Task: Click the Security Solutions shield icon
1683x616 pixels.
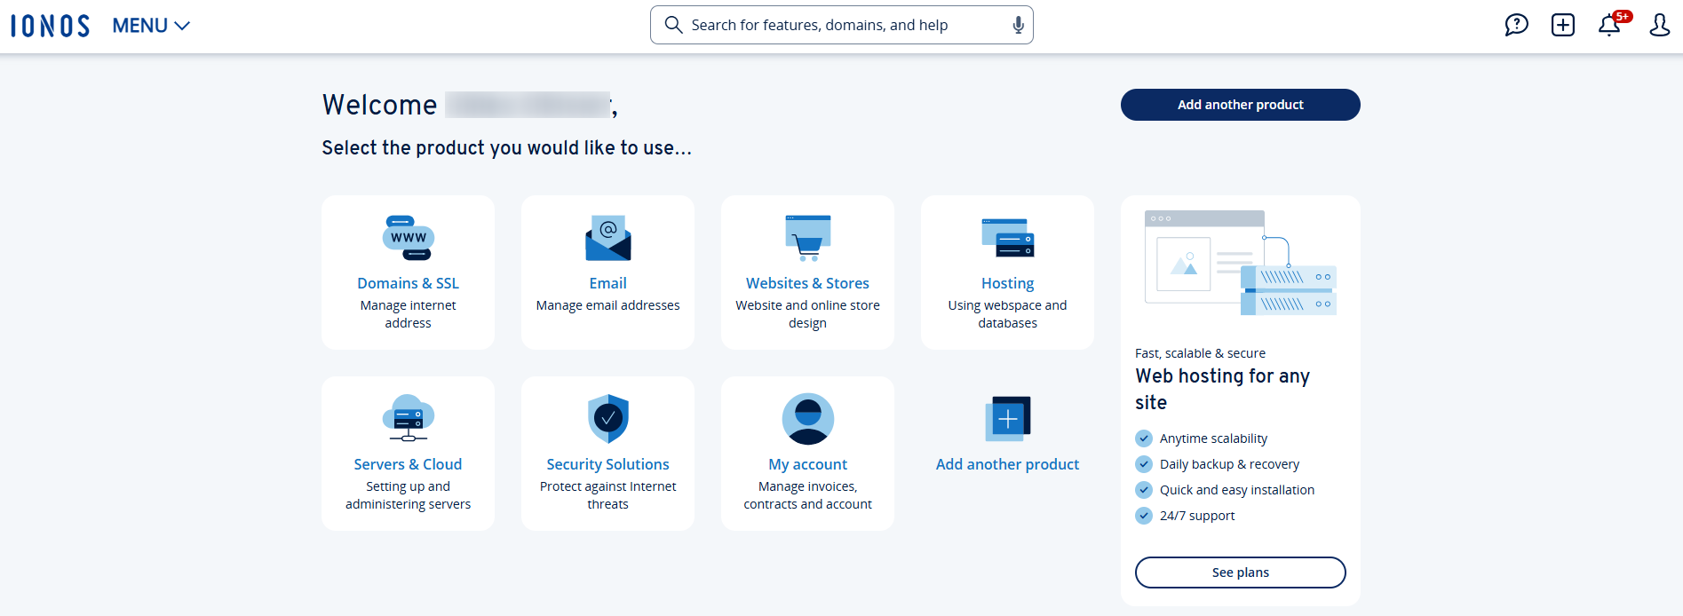Action: point(607,418)
